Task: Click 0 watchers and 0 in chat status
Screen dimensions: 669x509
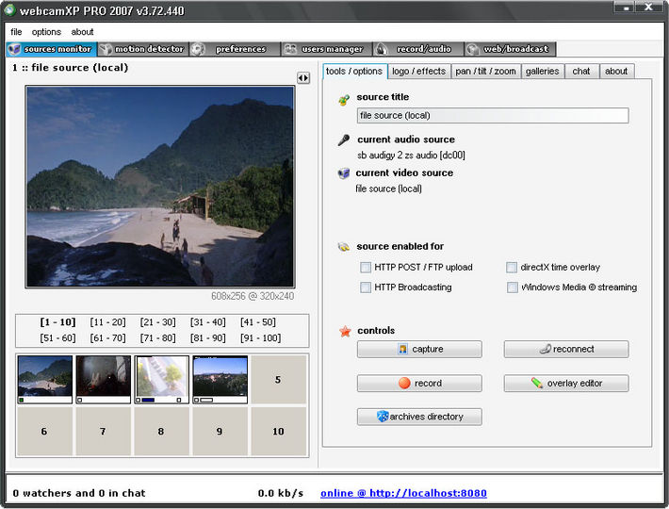Action: (79, 493)
